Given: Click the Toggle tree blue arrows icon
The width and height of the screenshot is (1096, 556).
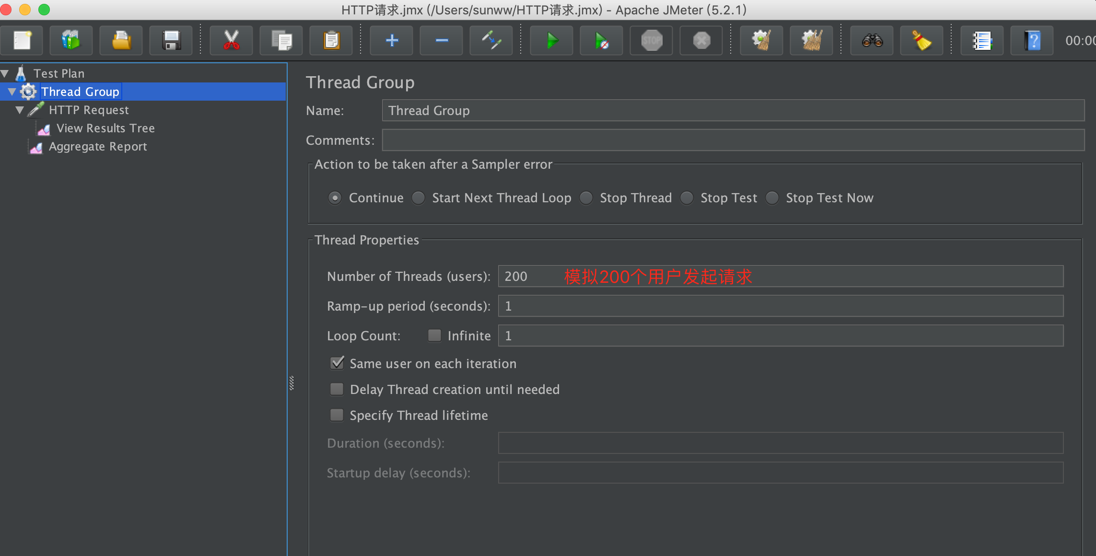Looking at the screenshot, I should point(491,41).
